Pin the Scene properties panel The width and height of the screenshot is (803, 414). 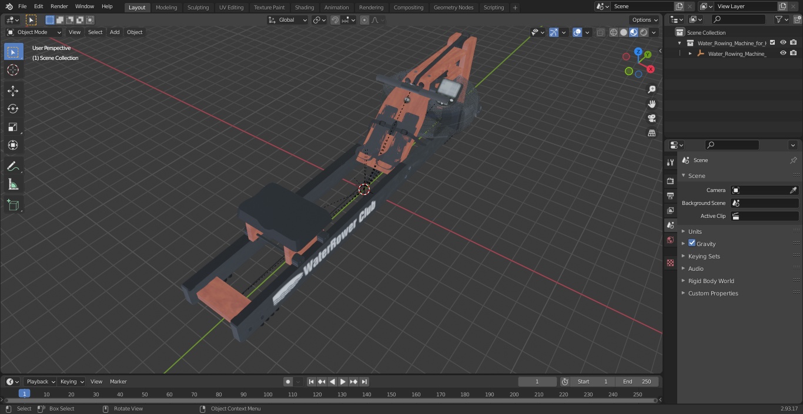coord(793,160)
